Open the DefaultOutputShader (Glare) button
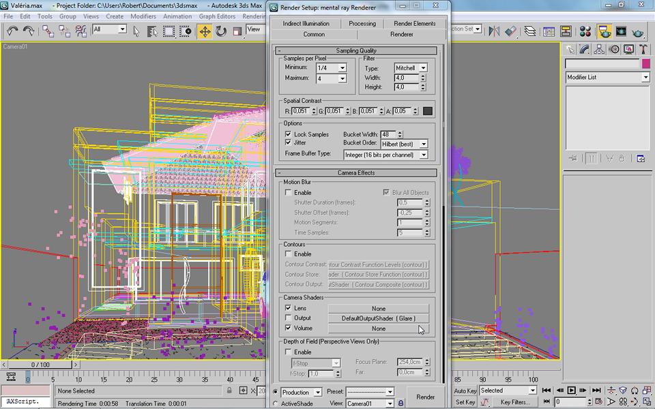 pyautogui.click(x=378, y=318)
